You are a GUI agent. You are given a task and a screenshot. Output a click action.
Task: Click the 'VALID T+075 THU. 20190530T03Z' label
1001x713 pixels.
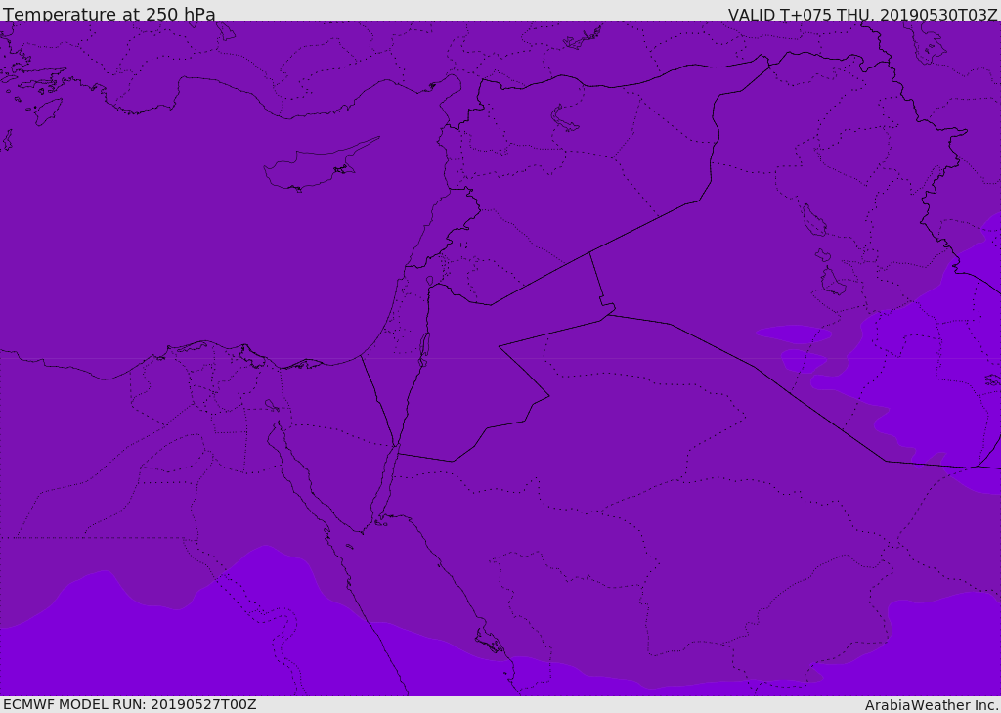click(863, 15)
